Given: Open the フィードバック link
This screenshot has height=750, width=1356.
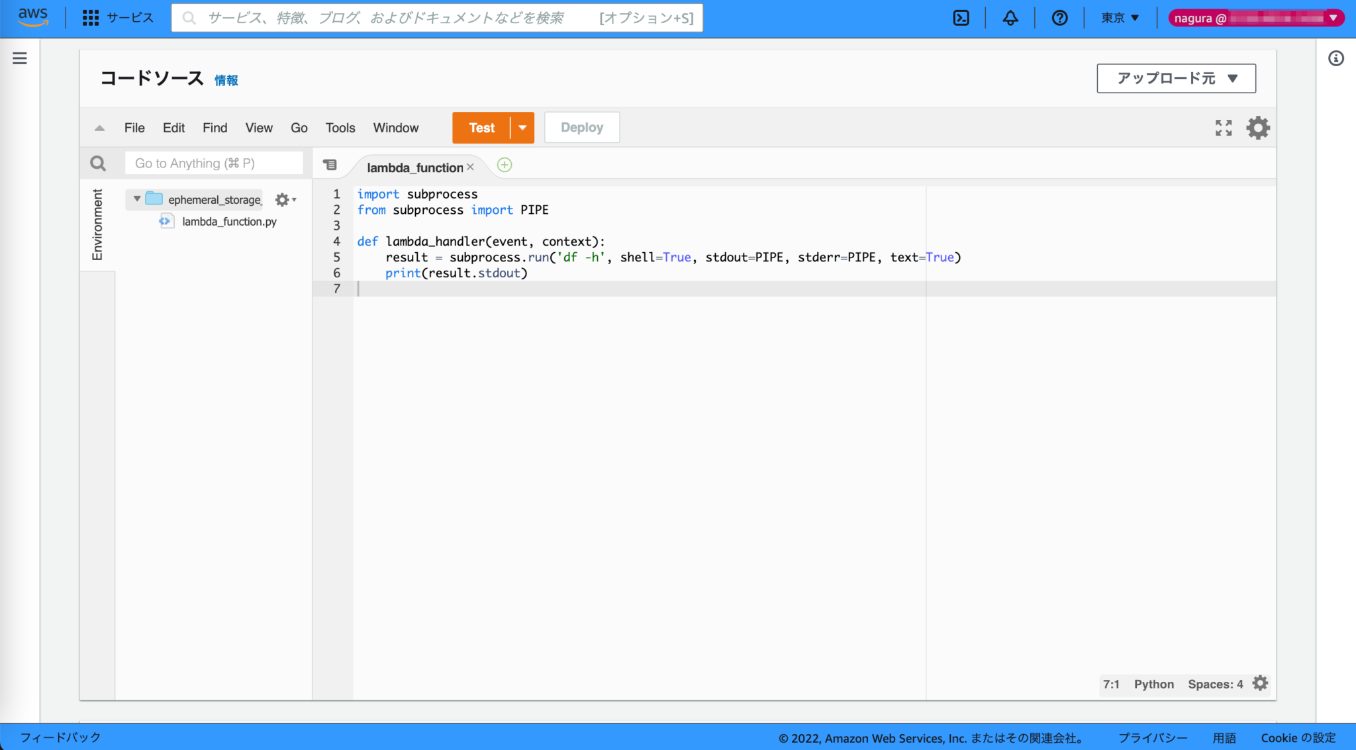Looking at the screenshot, I should coord(60,737).
